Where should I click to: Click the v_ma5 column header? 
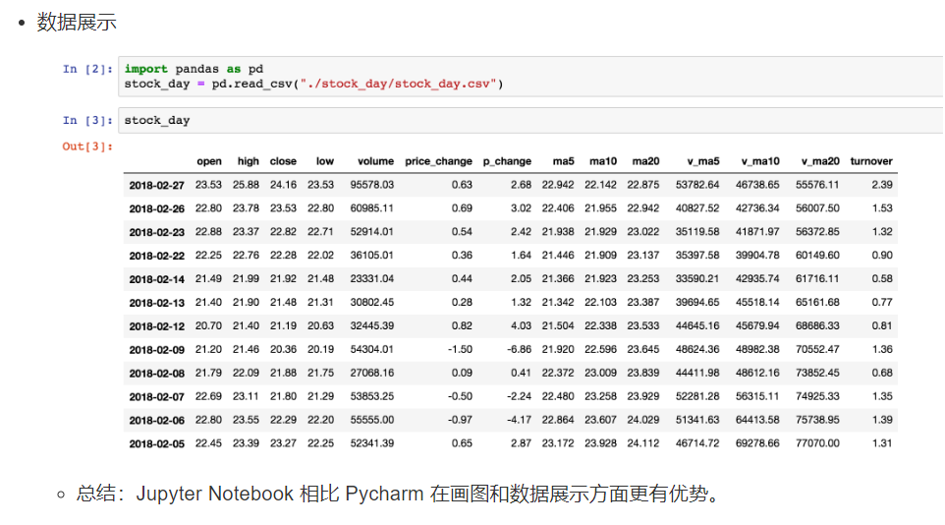[x=703, y=161]
